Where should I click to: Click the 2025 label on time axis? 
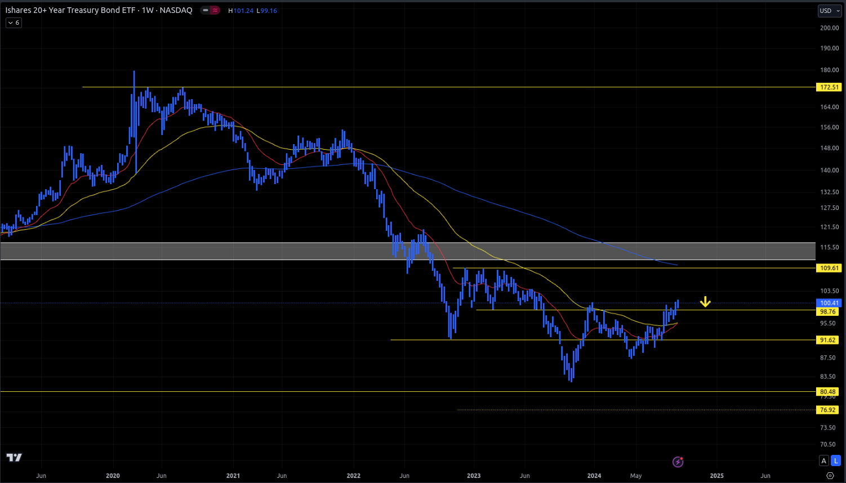(x=717, y=476)
